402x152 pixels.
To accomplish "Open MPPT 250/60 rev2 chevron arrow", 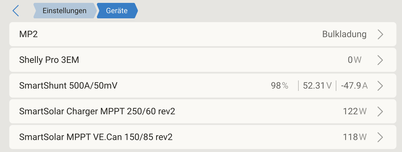I will point(380,111).
